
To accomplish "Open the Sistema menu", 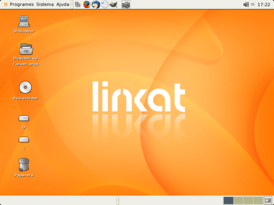I will click(x=45, y=5).
